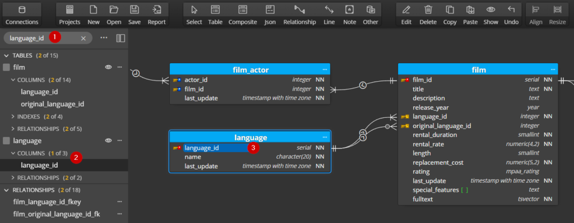Select language_id under language columns
Image resolution: width=574 pixels, height=223 pixels.
[39, 165]
